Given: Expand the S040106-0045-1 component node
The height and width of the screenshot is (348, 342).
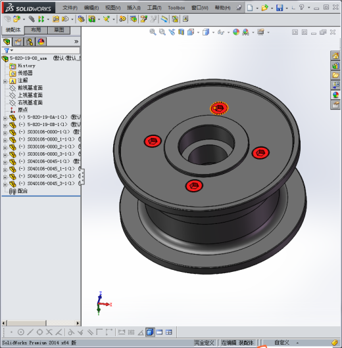Looking at the screenshot, I should click(5, 162).
